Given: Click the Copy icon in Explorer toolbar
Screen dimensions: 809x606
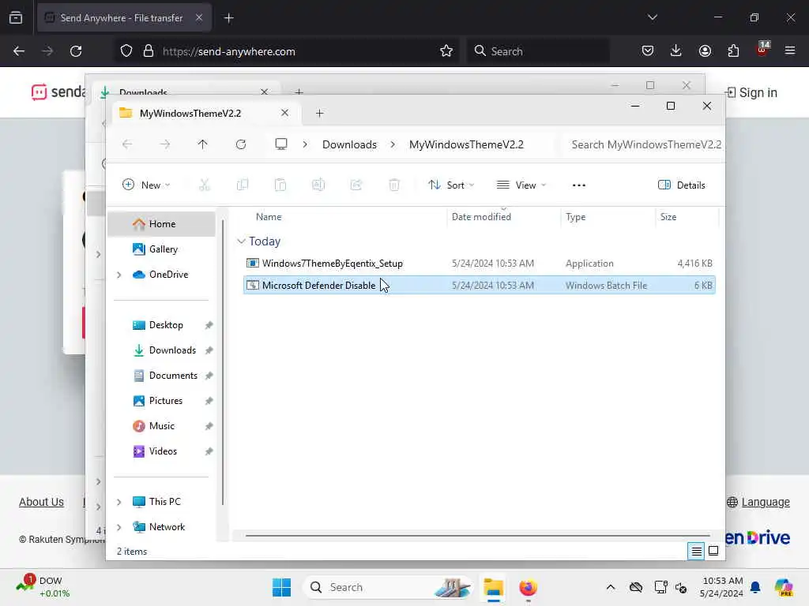Looking at the screenshot, I should [x=243, y=185].
